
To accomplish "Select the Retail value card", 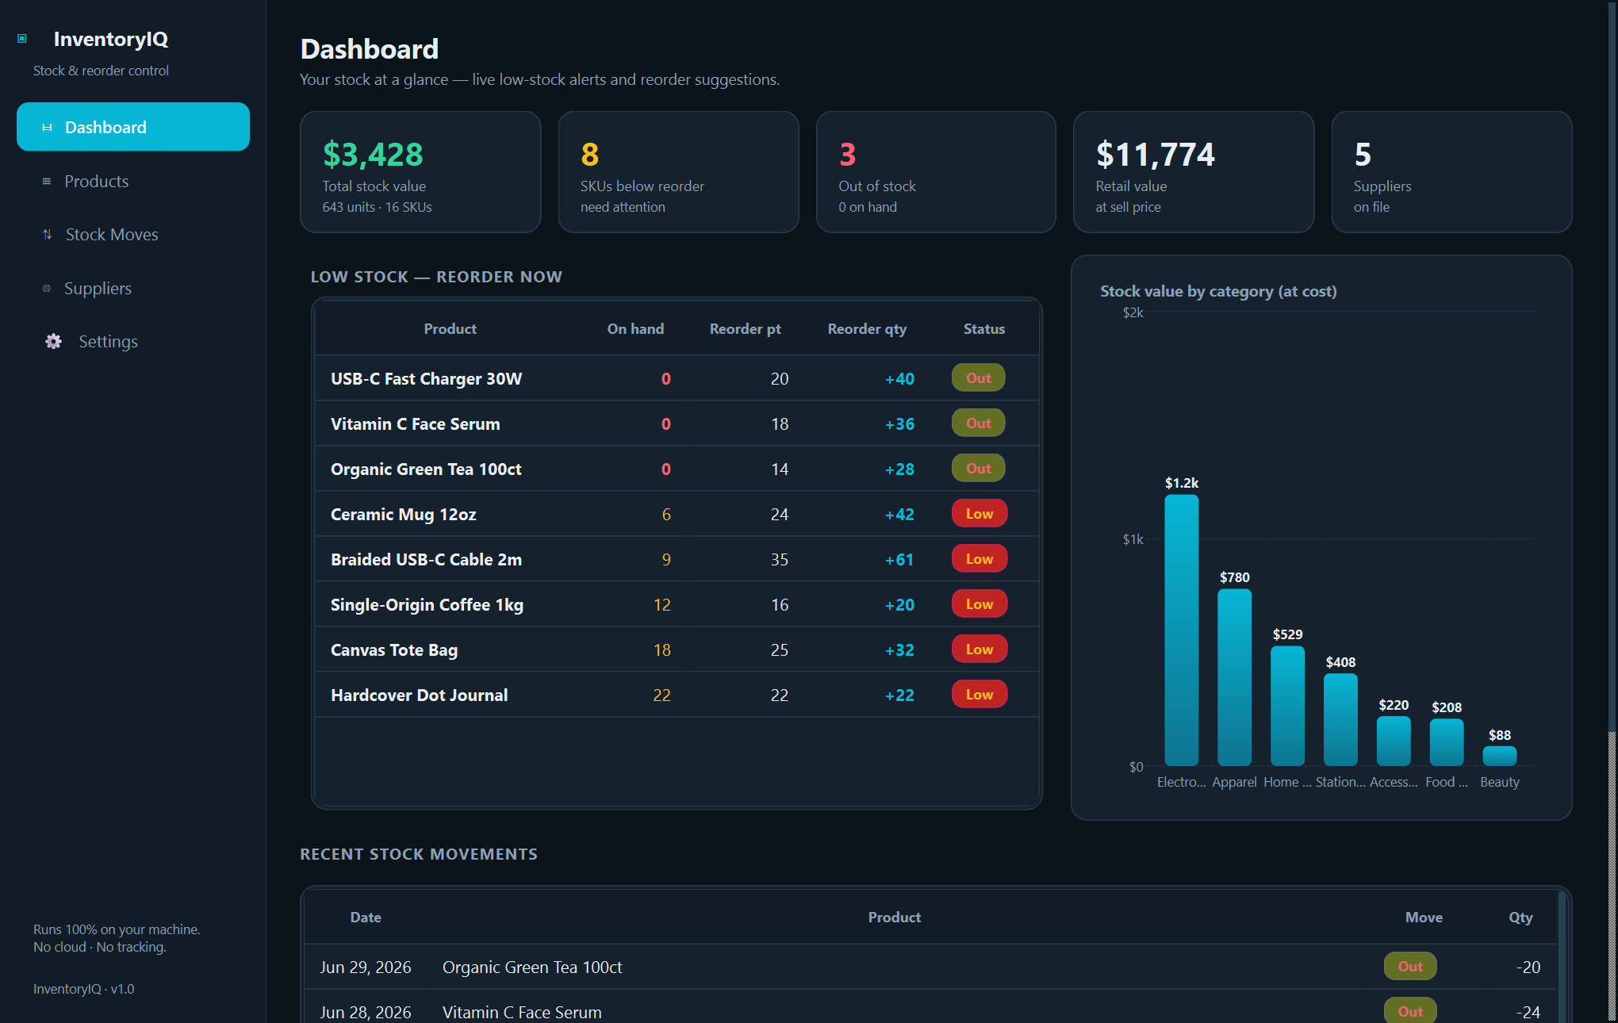I will 1194,172.
